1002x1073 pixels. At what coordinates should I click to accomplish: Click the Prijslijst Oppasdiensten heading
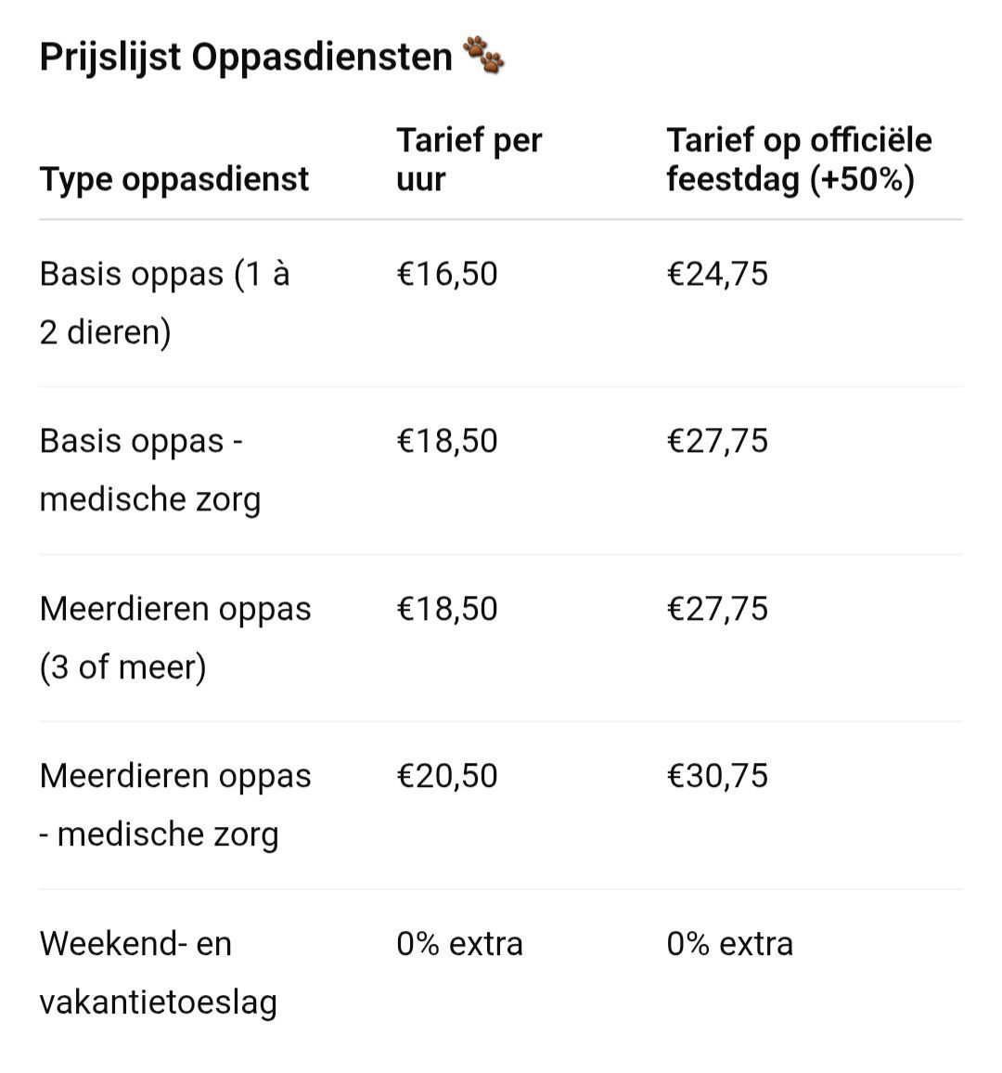tap(246, 58)
